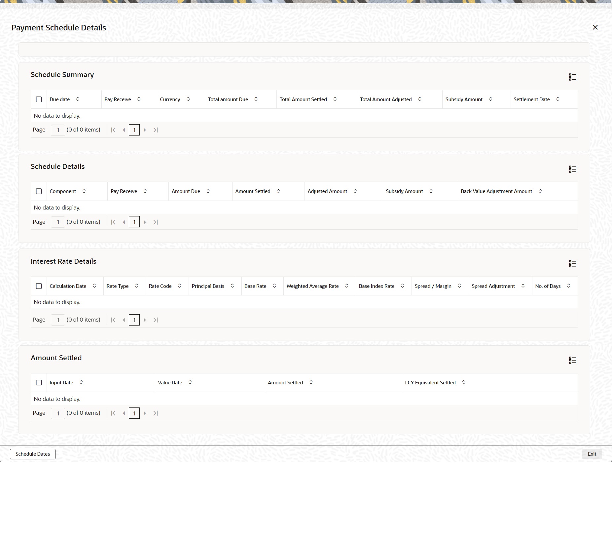Select all rows in Interest Rate Details
This screenshot has height=540, width=612.
click(39, 286)
